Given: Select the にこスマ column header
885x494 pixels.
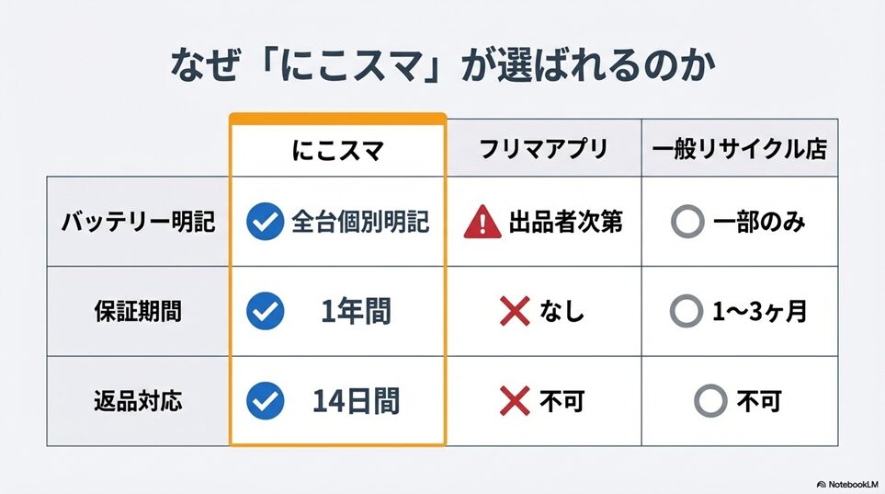Looking at the screenshot, I should coord(337,148).
